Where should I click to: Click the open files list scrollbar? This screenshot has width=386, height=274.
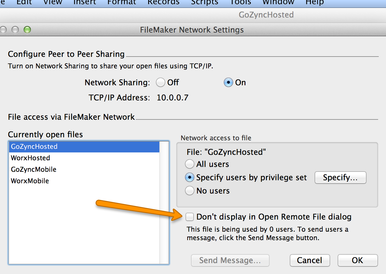pyautogui.click(x=164, y=202)
